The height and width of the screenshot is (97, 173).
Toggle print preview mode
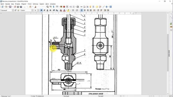point(21,7)
